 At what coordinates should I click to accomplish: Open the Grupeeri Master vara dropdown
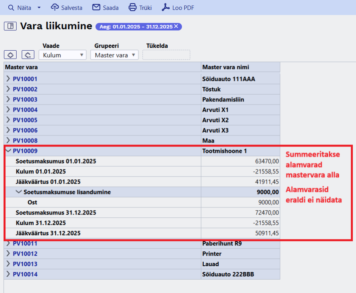coord(114,55)
